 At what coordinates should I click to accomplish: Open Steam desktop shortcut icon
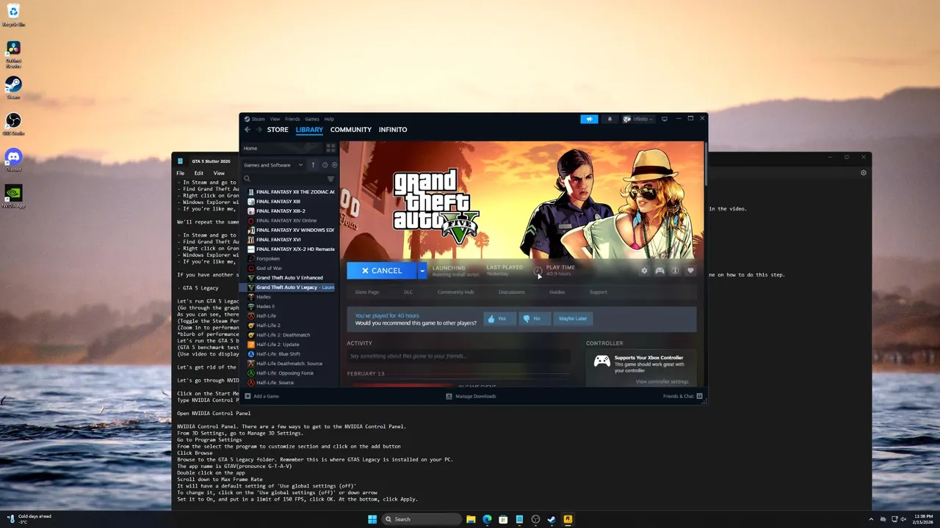13,87
